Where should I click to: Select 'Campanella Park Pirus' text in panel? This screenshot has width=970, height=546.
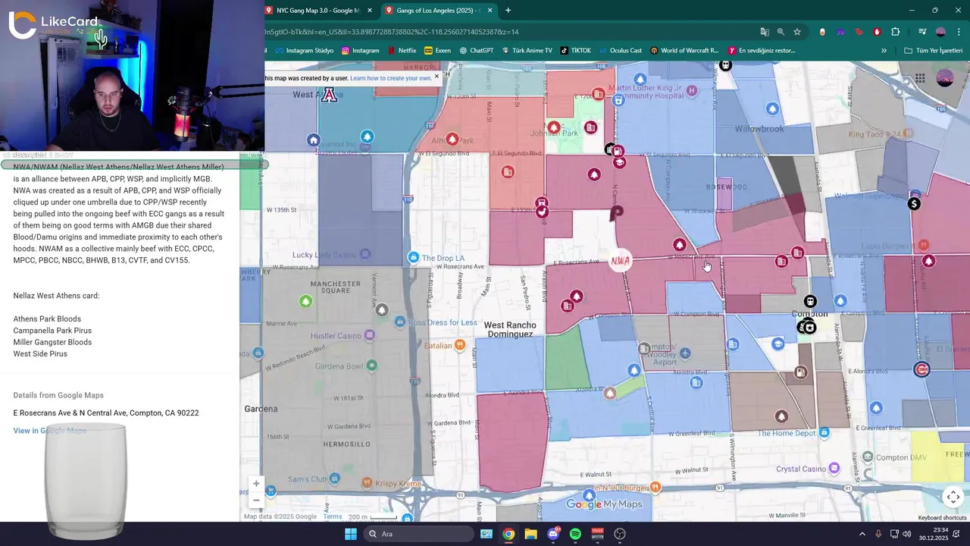click(52, 331)
